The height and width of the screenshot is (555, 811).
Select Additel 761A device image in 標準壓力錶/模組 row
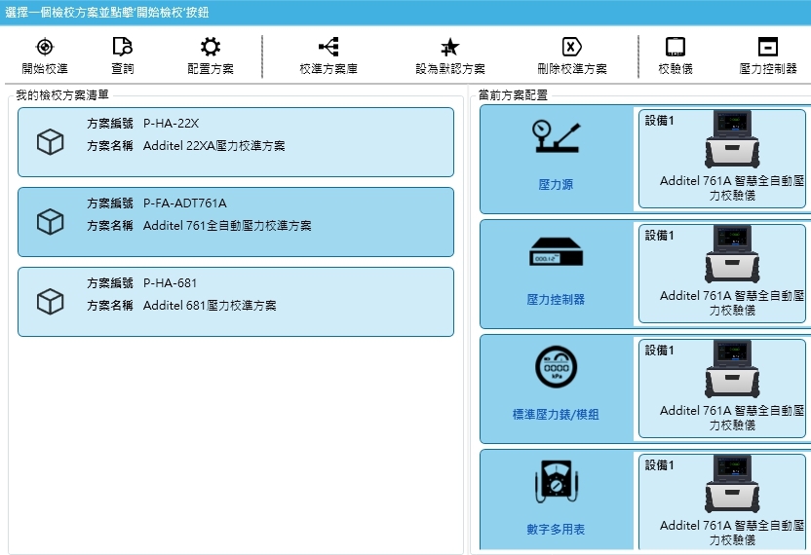pyautogui.click(x=732, y=368)
